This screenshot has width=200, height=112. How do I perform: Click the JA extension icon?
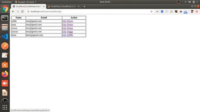point(181,12)
